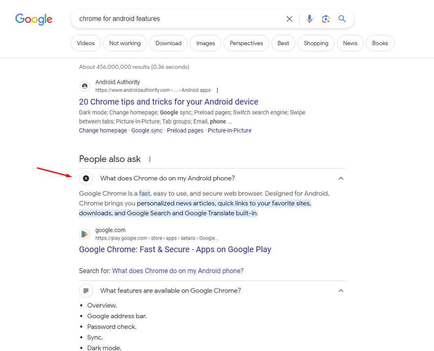
Task: Pause reading of the Android phone question
Action: point(86,178)
